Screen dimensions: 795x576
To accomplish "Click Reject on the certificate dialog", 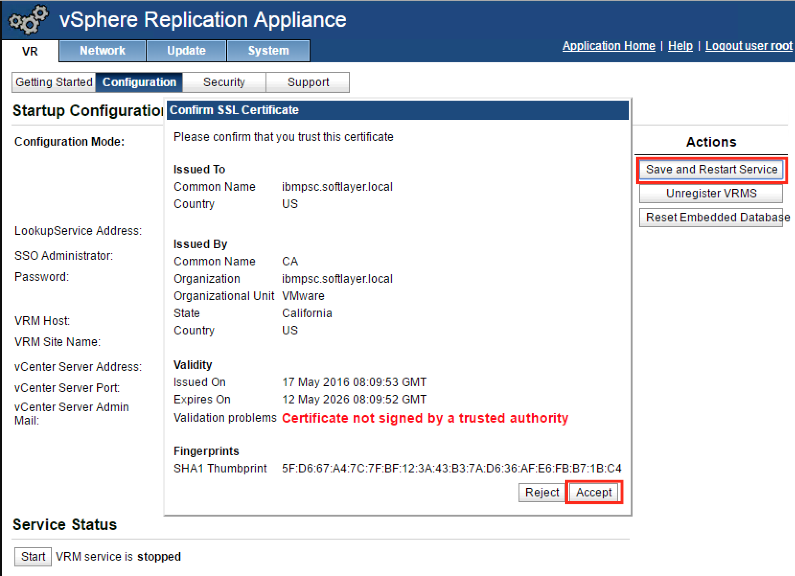I will tap(542, 492).
